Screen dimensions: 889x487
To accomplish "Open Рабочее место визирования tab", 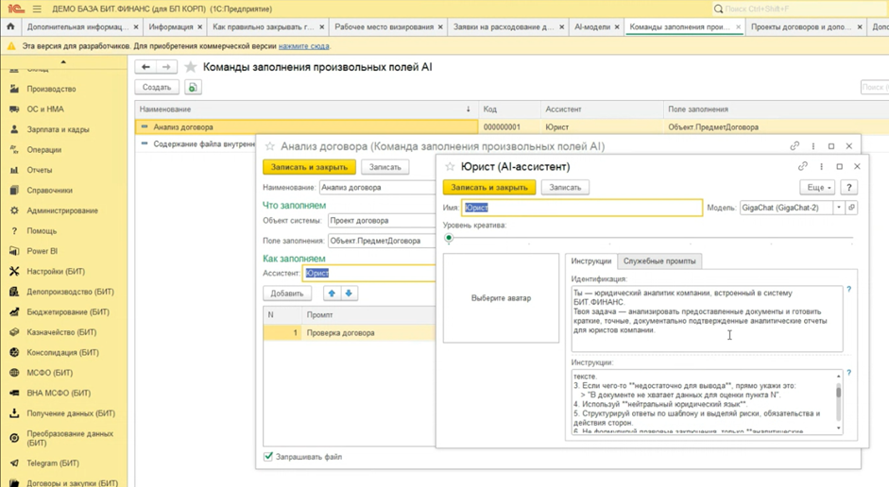I will tap(384, 26).
